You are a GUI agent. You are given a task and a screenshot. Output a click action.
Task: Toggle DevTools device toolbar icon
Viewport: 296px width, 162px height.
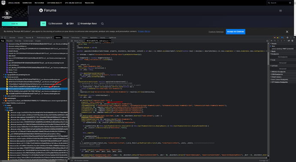point(5,38)
